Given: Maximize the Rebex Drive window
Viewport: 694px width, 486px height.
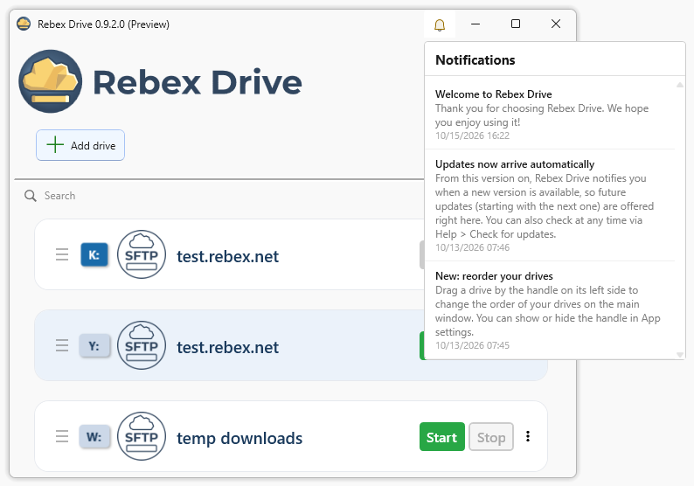Looking at the screenshot, I should click(x=516, y=24).
